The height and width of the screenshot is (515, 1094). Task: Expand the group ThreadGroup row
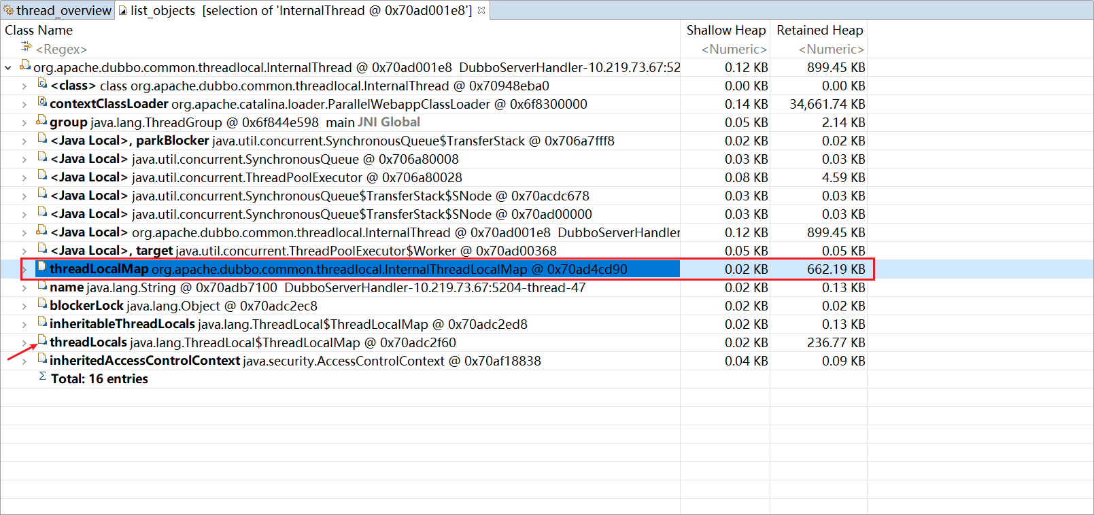[x=24, y=122]
